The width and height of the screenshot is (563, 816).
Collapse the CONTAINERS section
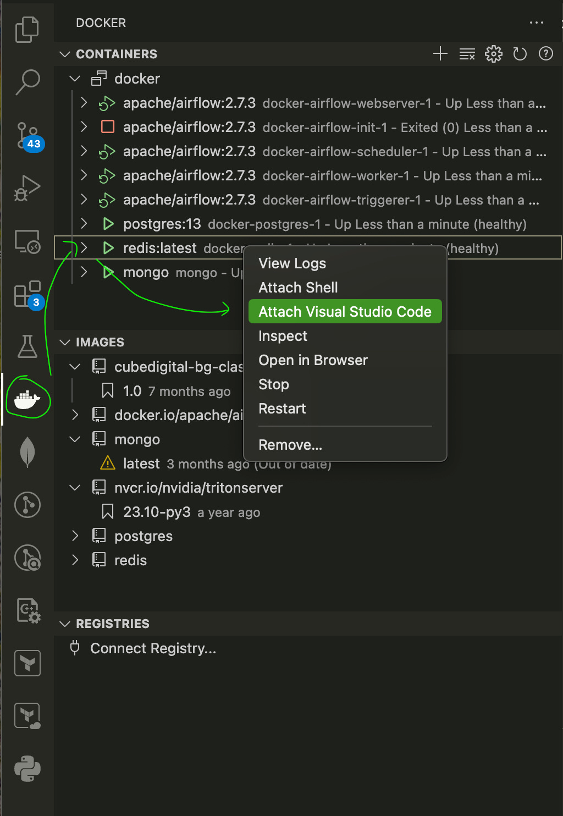65,54
